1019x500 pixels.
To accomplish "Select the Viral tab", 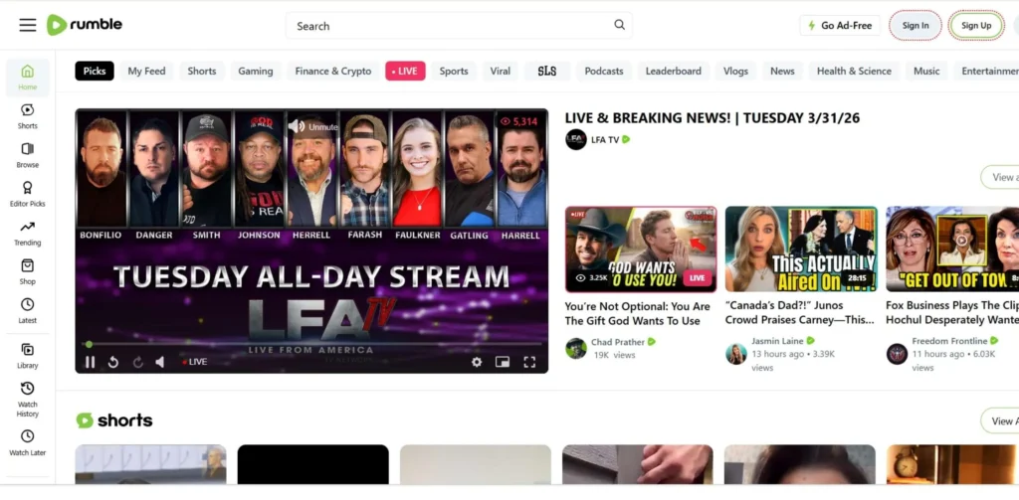I will click(500, 71).
